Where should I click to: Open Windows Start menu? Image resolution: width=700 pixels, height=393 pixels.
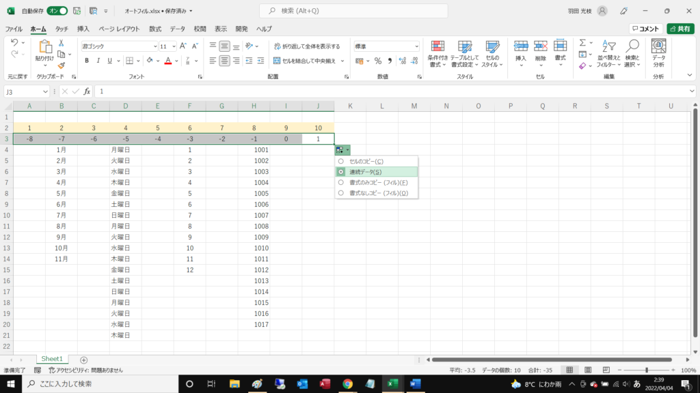(x=11, y=383)
